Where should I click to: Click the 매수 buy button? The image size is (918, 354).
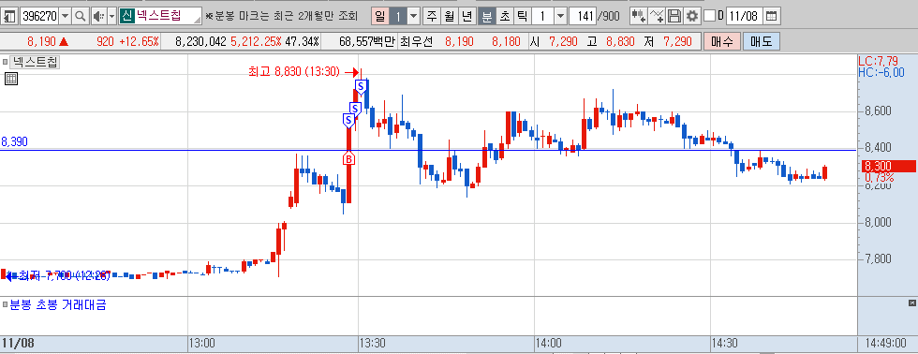tap(721, 41)
